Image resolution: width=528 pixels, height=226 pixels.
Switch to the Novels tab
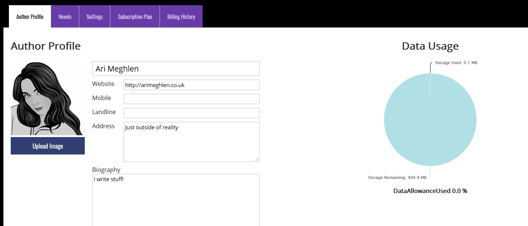pos(65,17)
